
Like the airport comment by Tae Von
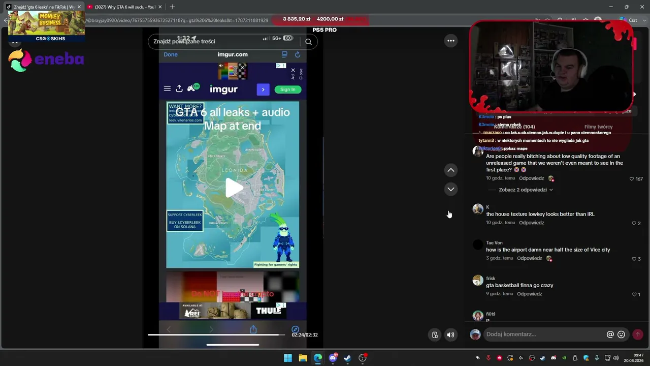[634, 259]
